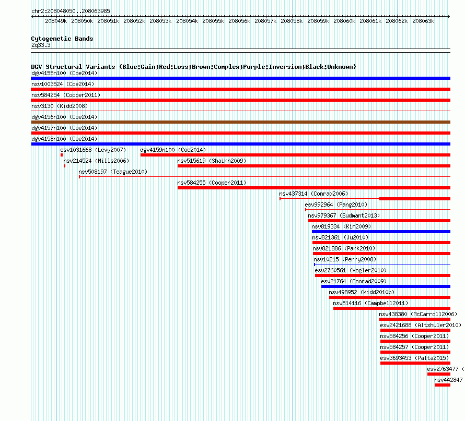
Task: Open dgv4156n100 (Coe2014) complex variant
Action: 64,117
